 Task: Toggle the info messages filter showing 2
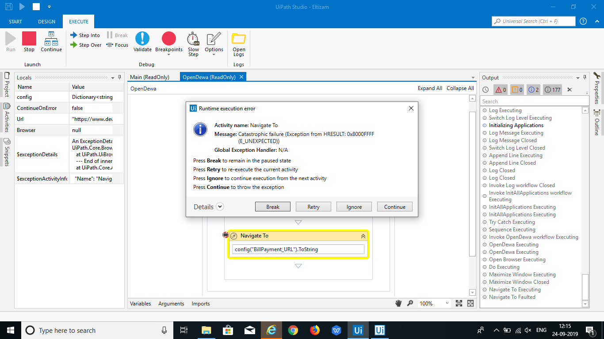coord(534,90)
